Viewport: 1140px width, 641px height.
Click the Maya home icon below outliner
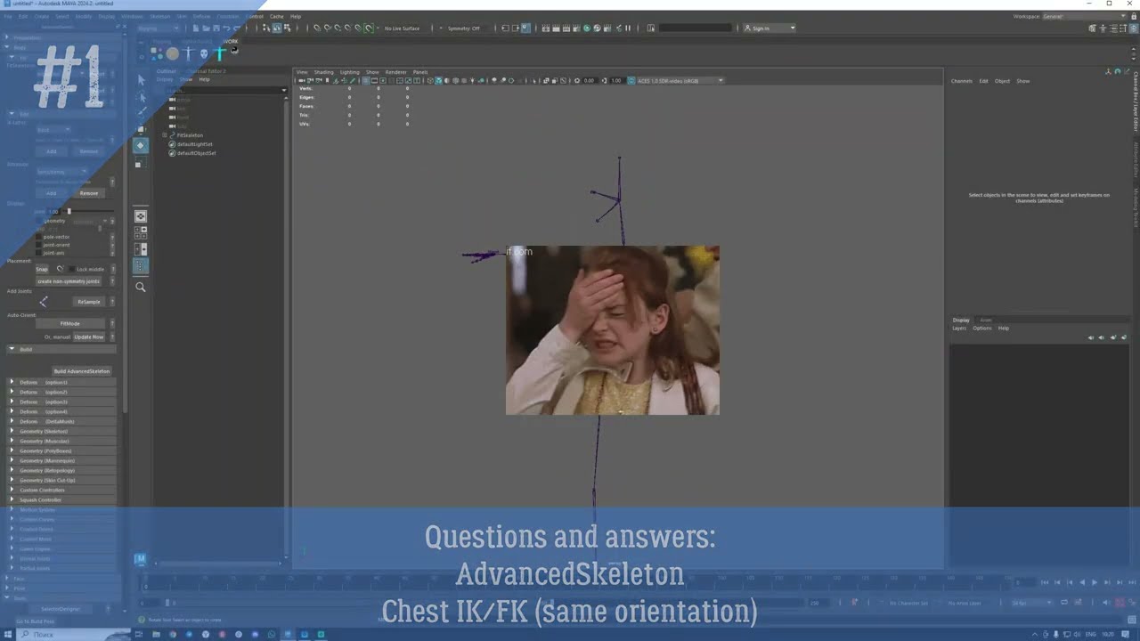click(x=140, y=559)
